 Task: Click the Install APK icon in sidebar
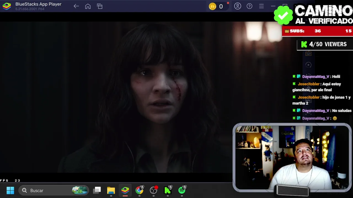click(x=308, y=101)
